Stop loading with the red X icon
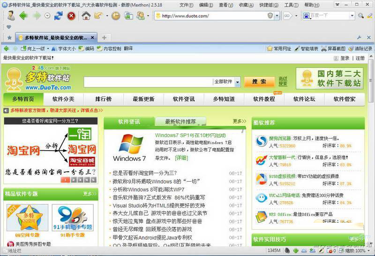The height and width of the screenshot is (256, 375). click(x=71, y=16)
